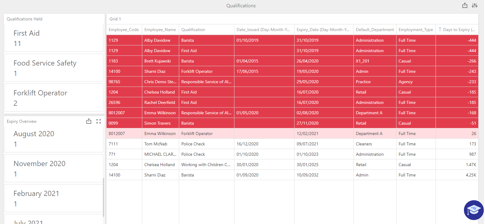
Task: Open the filter settings sliders icon
Action: 475,5
